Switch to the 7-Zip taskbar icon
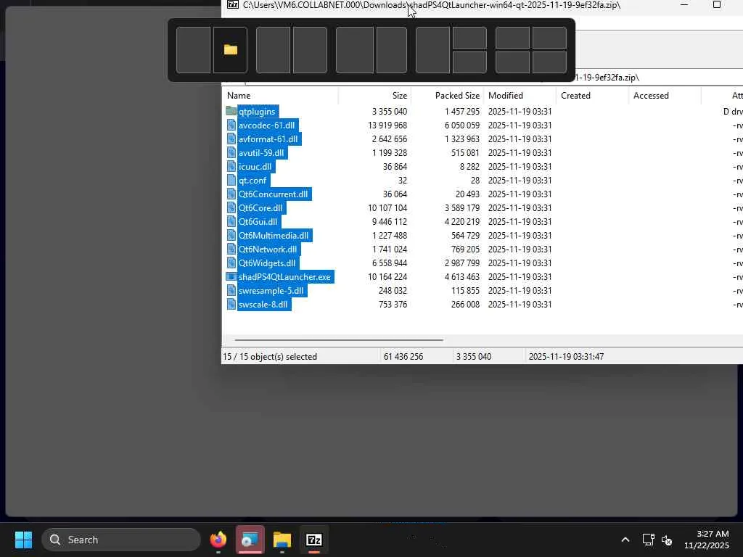743x557 pixels. tap(314, 540)
